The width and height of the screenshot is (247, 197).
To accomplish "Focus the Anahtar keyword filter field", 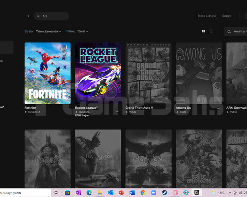I will 236,31.
